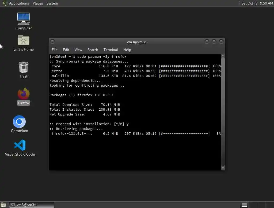Click the terminal scrollbar up arrow
Viewport: 274px width, 208px height.
[223, 56]
